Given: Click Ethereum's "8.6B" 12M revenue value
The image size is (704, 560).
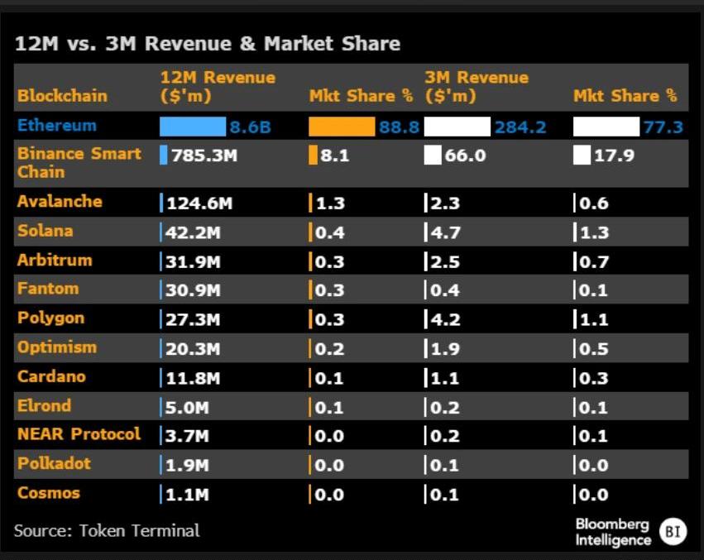Looking at the screenshot, I should pos(251,127).
